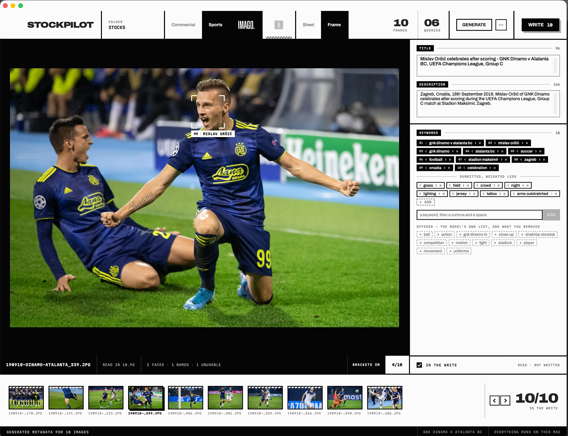
Task: Click the WRITE 10 button
Action: (x=540, y=25)
